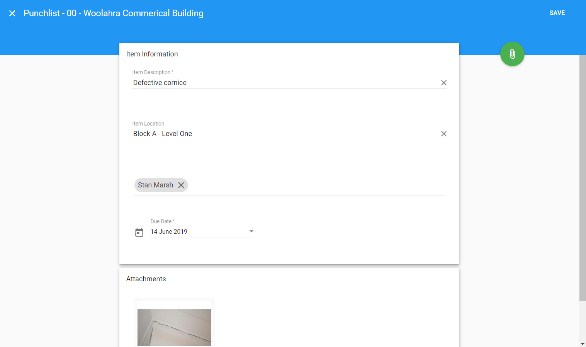Clear the Item Description field
The image size is (586, 347).
coord(444,83)
